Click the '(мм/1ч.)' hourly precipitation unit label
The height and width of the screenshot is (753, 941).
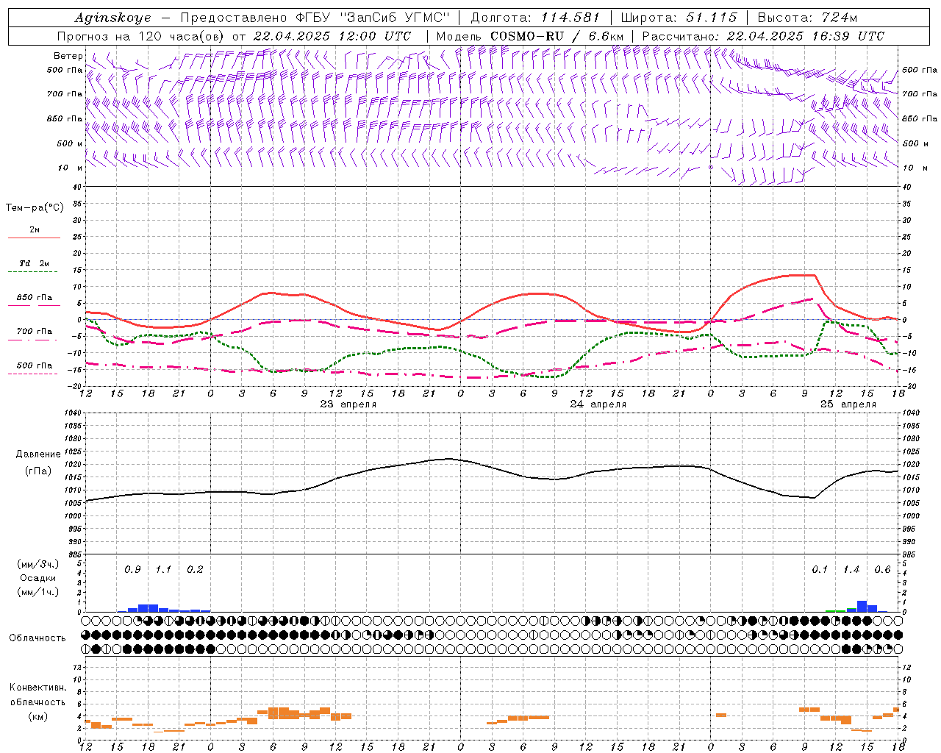pos(37,592)
